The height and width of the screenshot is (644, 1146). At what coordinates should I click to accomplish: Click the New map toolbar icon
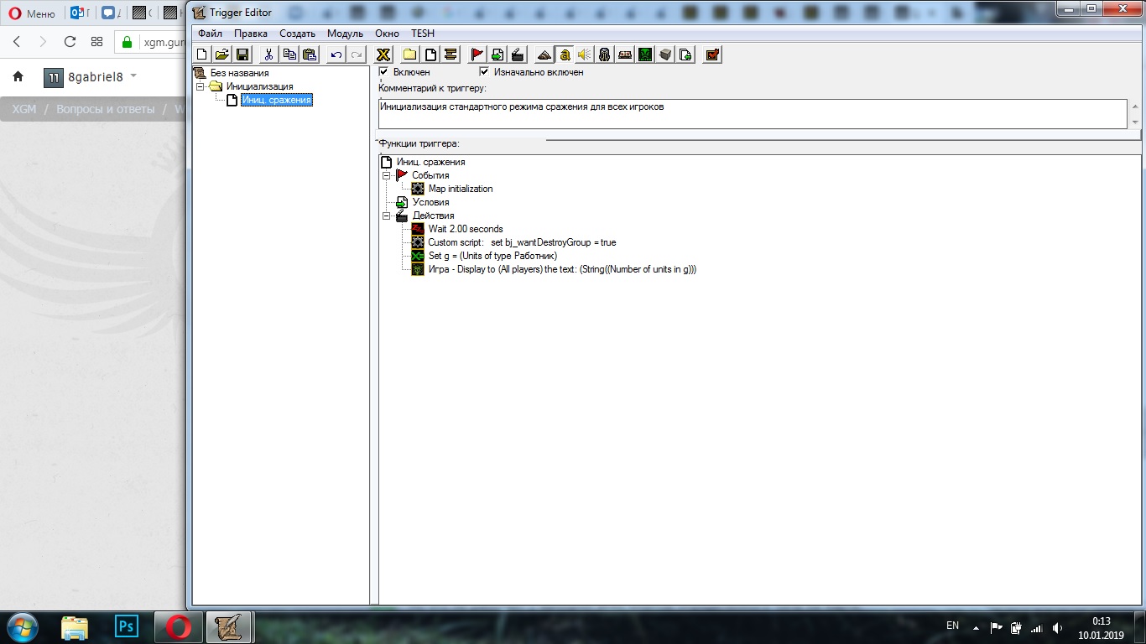click(x=201, y=55)
